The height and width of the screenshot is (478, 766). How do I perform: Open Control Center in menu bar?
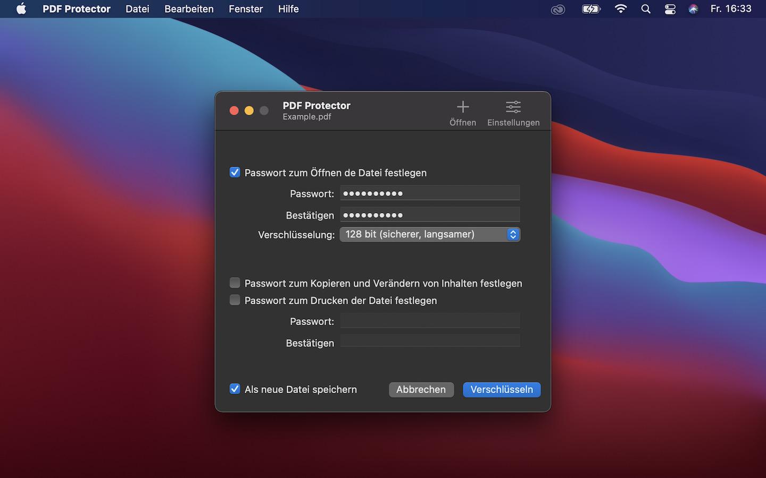(670, 9)
